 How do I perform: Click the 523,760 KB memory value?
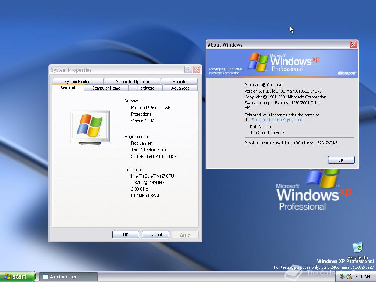click(327, 143)
